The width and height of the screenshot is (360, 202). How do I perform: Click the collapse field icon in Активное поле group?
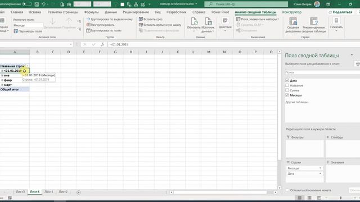(79, 29)
